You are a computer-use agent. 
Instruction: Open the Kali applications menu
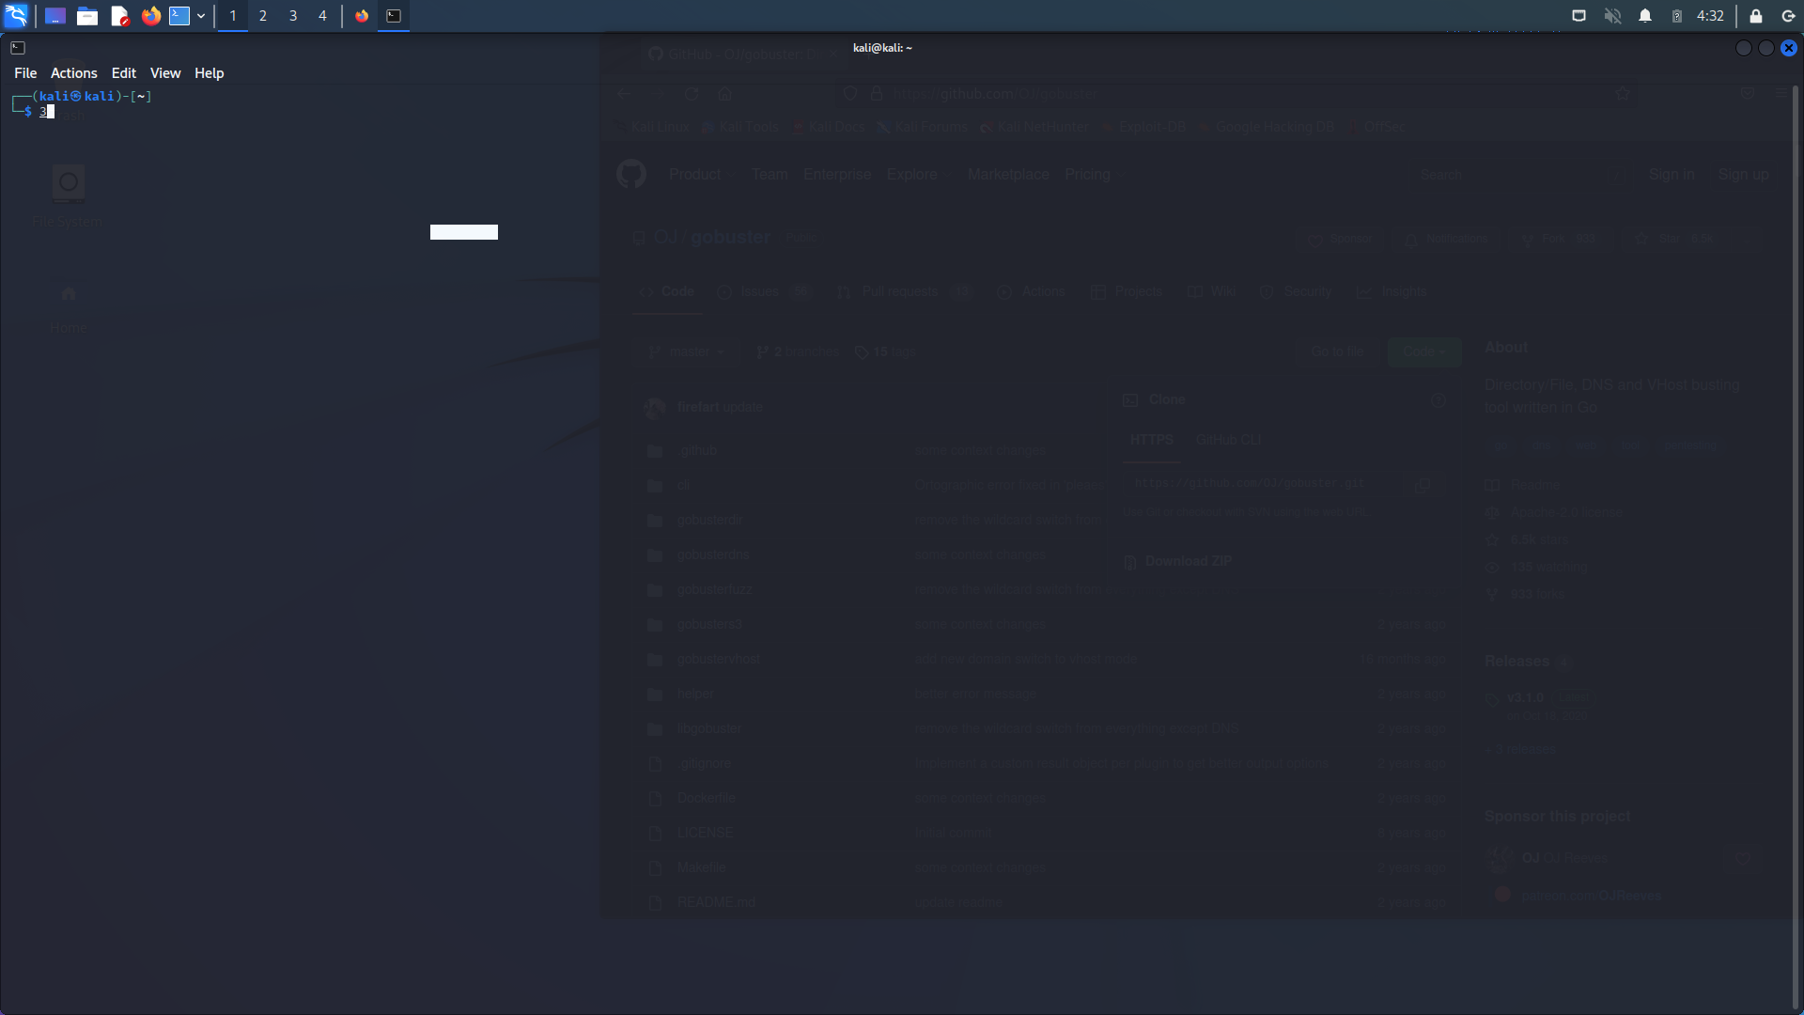16,15
